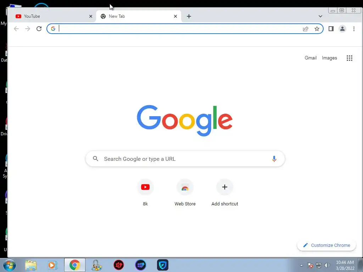This screenshot has height=272, width=363.
Task: Open the Google apps grid
Action: click(x=350, y=58)
